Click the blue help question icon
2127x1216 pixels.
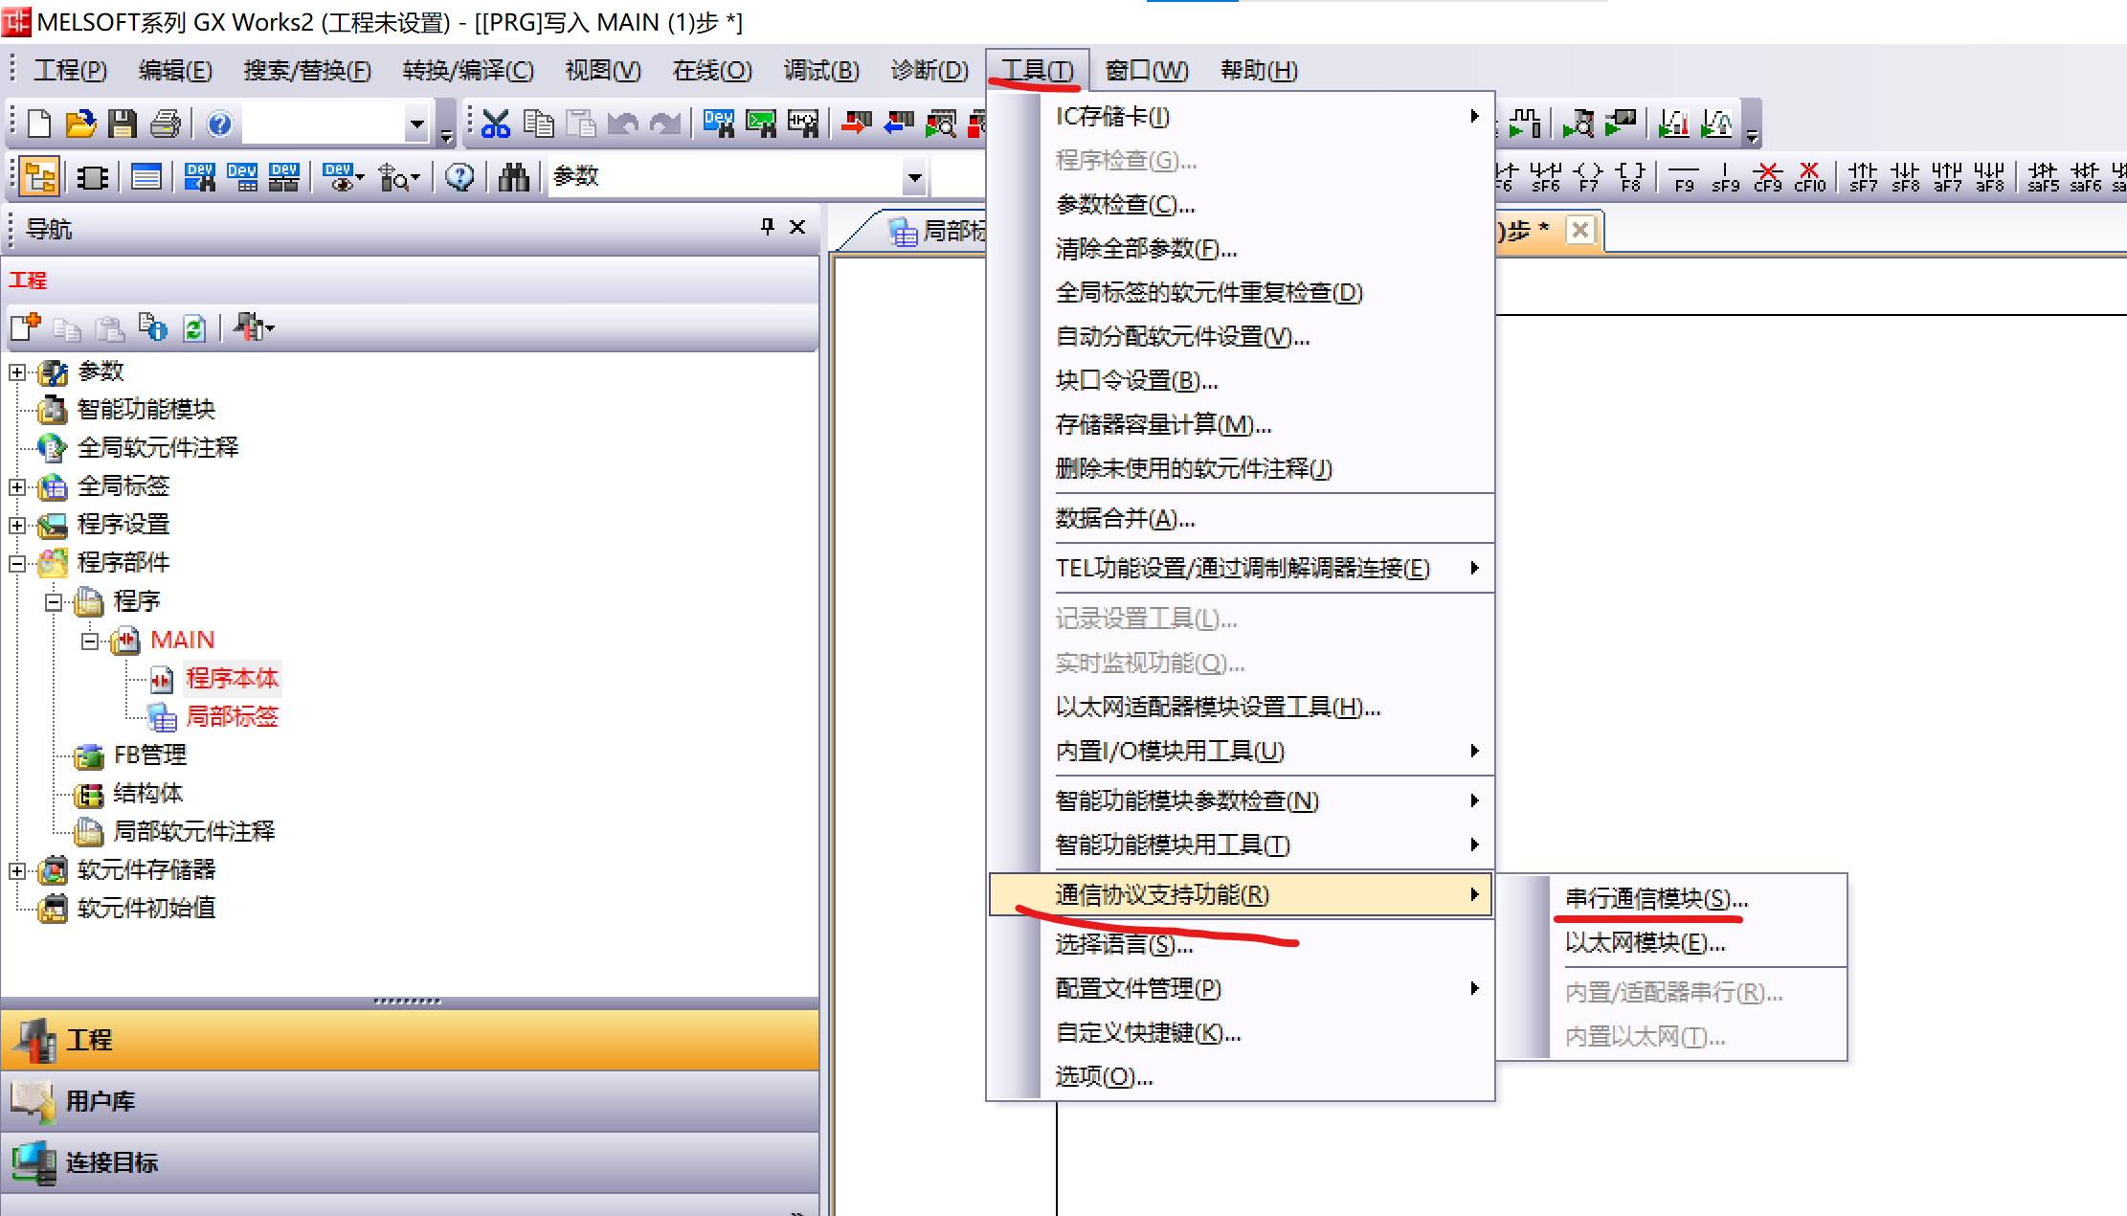(x=219, y=124)
